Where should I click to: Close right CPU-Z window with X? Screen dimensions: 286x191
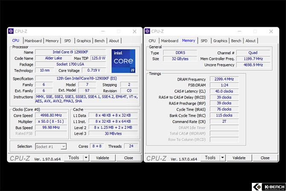point(271,32)
